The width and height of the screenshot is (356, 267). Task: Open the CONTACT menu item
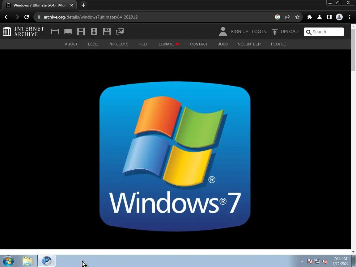click(199, 44)
